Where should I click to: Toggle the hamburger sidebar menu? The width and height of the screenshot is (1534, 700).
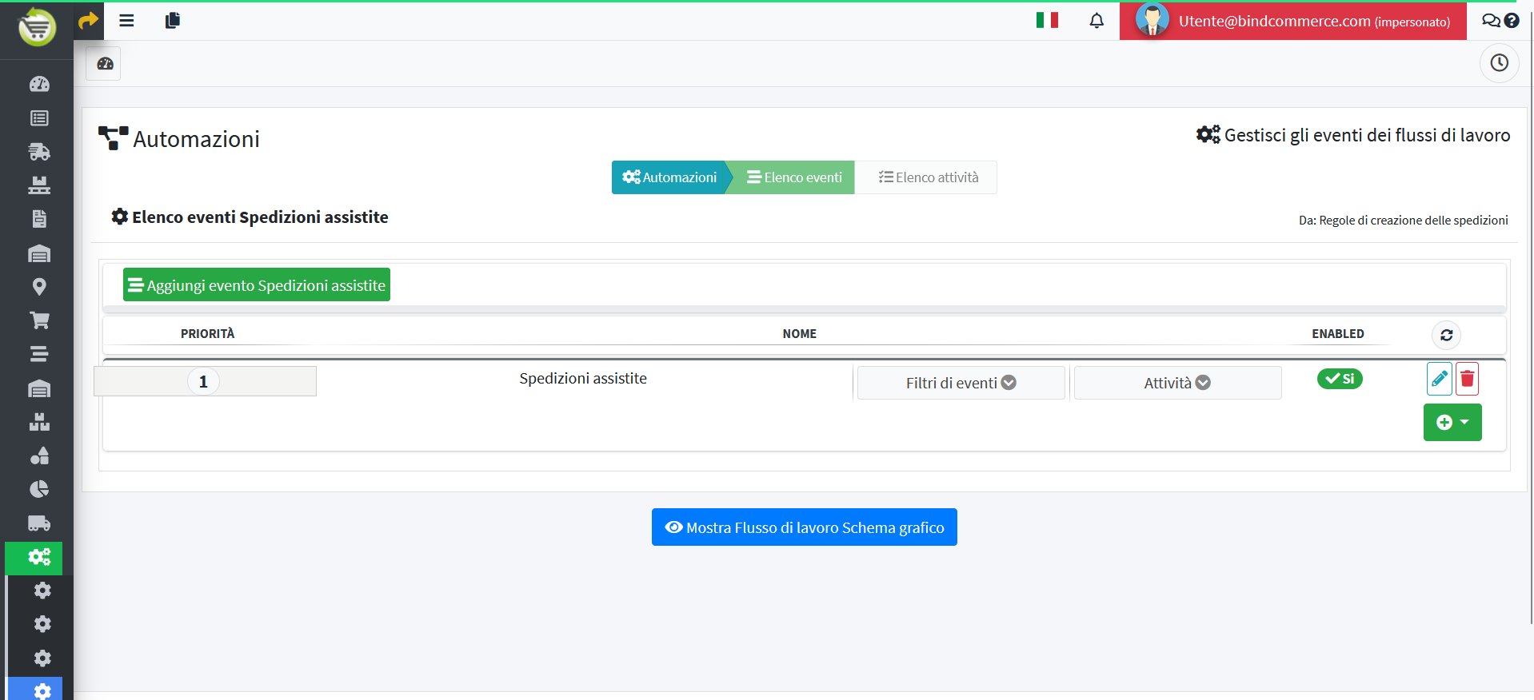tap(126, 21)
